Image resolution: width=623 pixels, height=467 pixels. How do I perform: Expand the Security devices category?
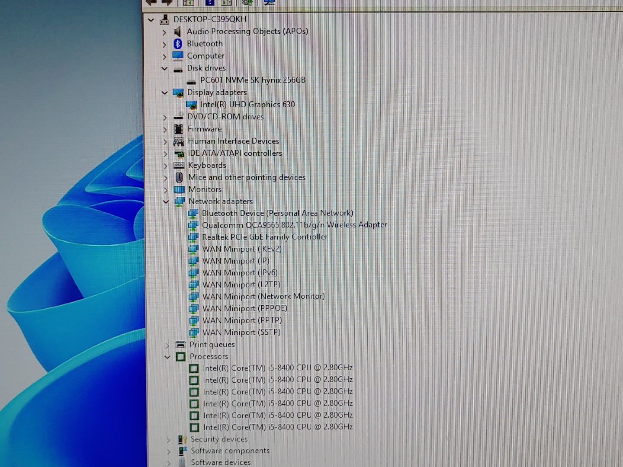168,439
